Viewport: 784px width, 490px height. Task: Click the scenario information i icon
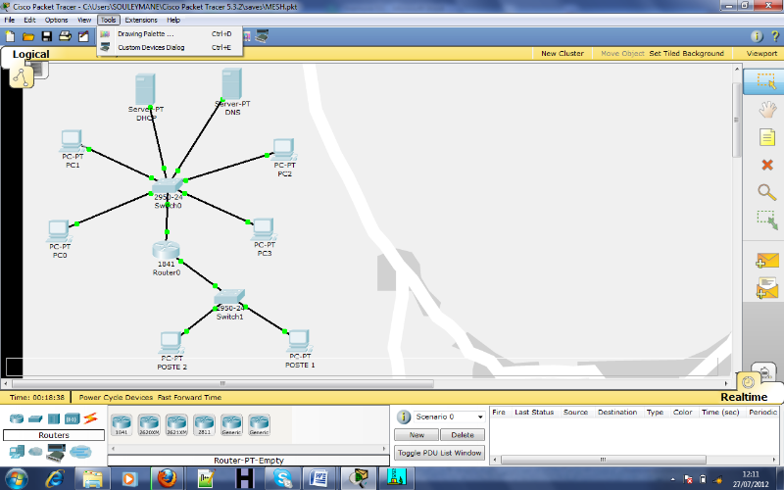[x=403, y=416]
